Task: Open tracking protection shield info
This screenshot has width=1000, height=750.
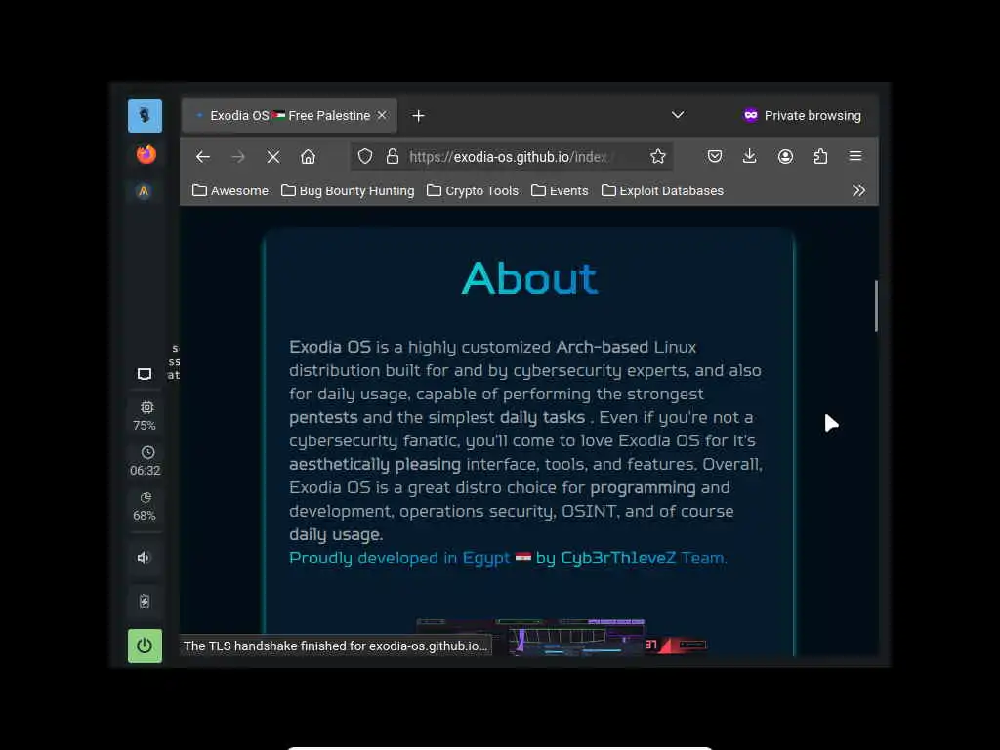Action: tap(365, 157)
